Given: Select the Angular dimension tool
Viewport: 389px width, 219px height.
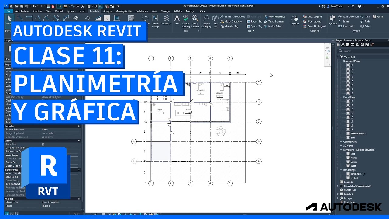Looking at the screenshot, I should click(38, 18).
